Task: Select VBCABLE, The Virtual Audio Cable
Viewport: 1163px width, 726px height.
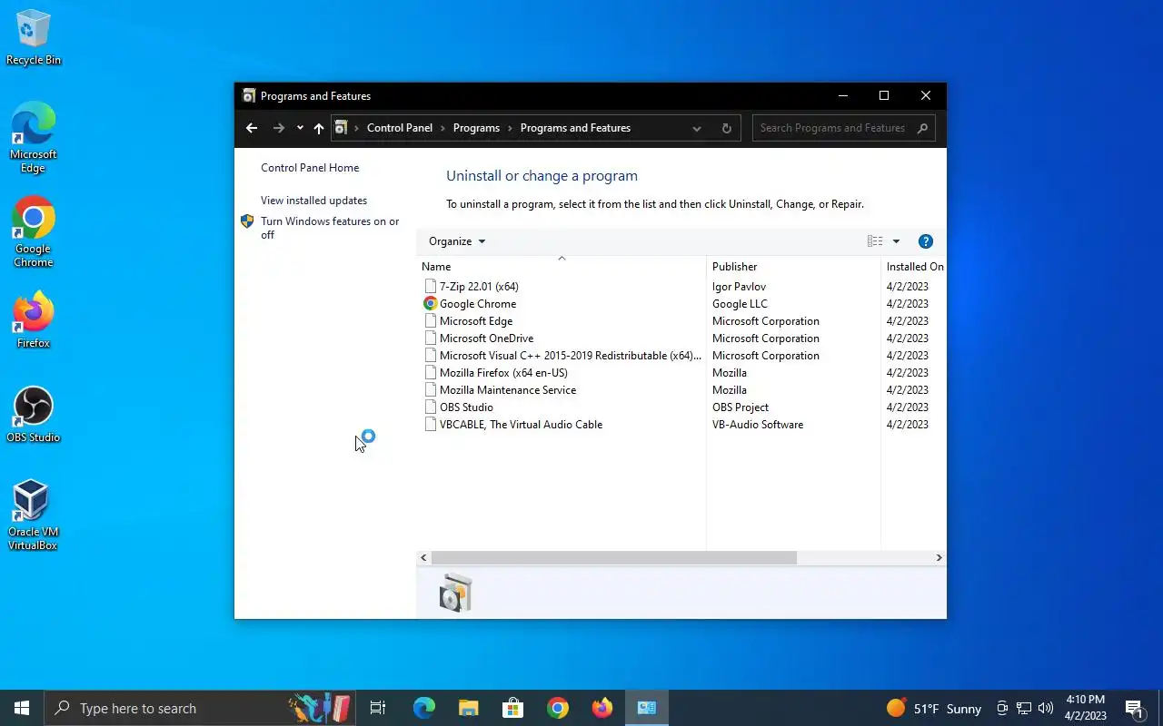Action: [x=521, y=425]
